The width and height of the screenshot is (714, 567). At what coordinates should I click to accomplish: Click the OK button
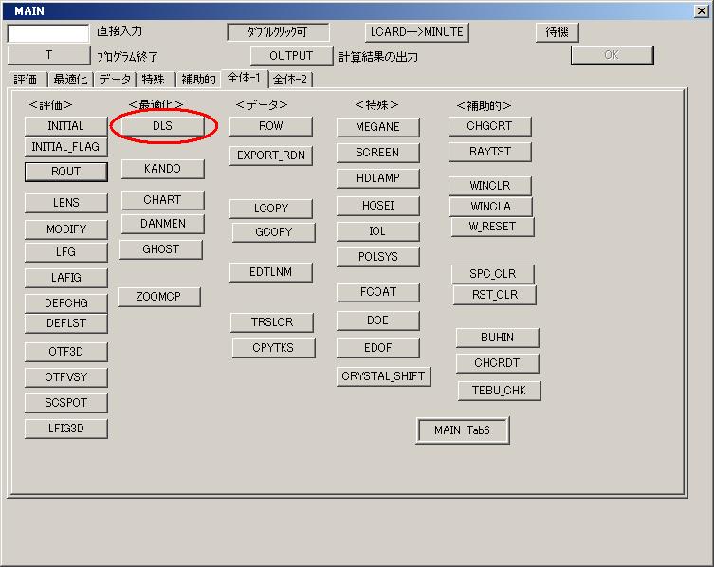tap(612, 55)
